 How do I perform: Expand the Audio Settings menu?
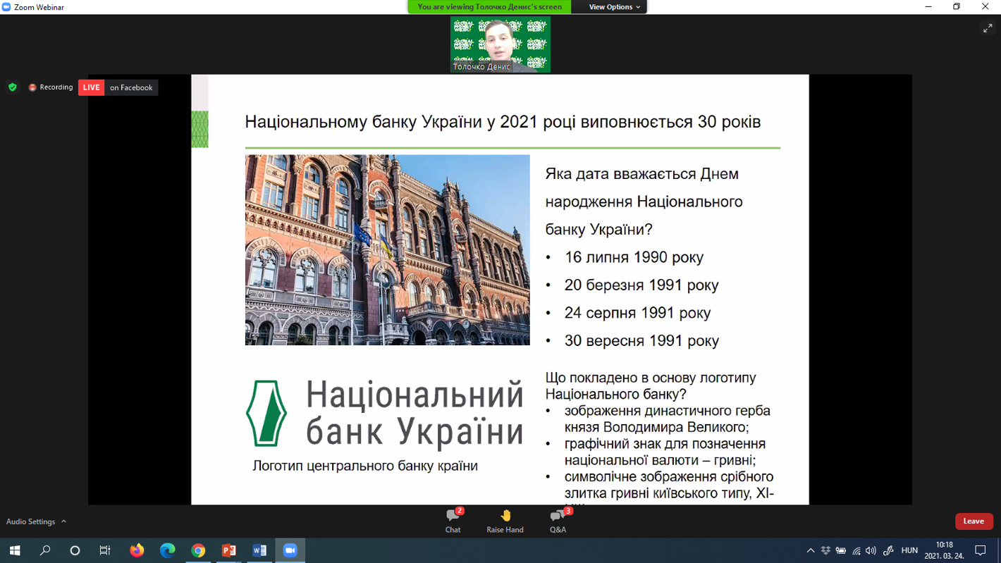point(36,521)
